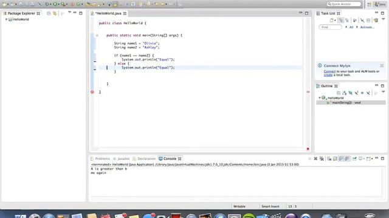Viewport: 389px width, 218px height.
Task: Click the Print toolbar icon
Action: coord(32,4)
